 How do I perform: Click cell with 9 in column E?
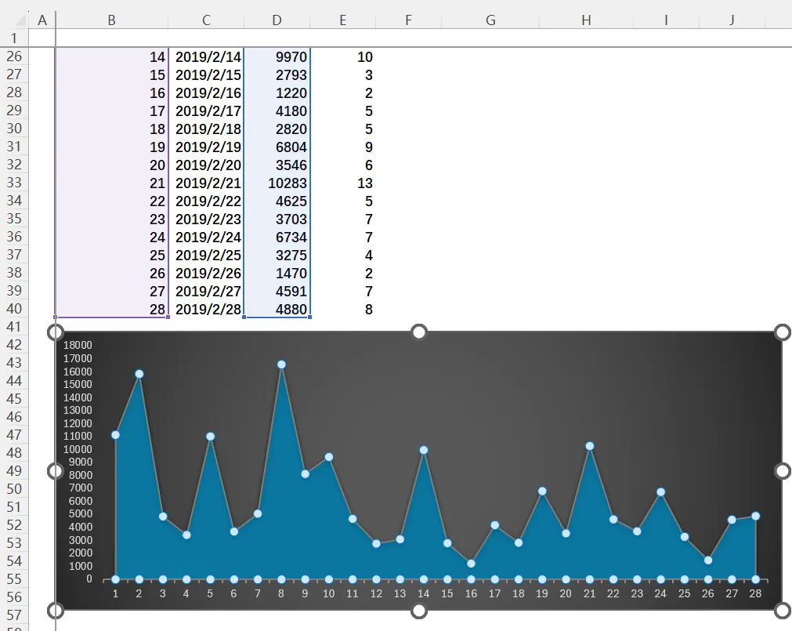(x=343, y=147)
